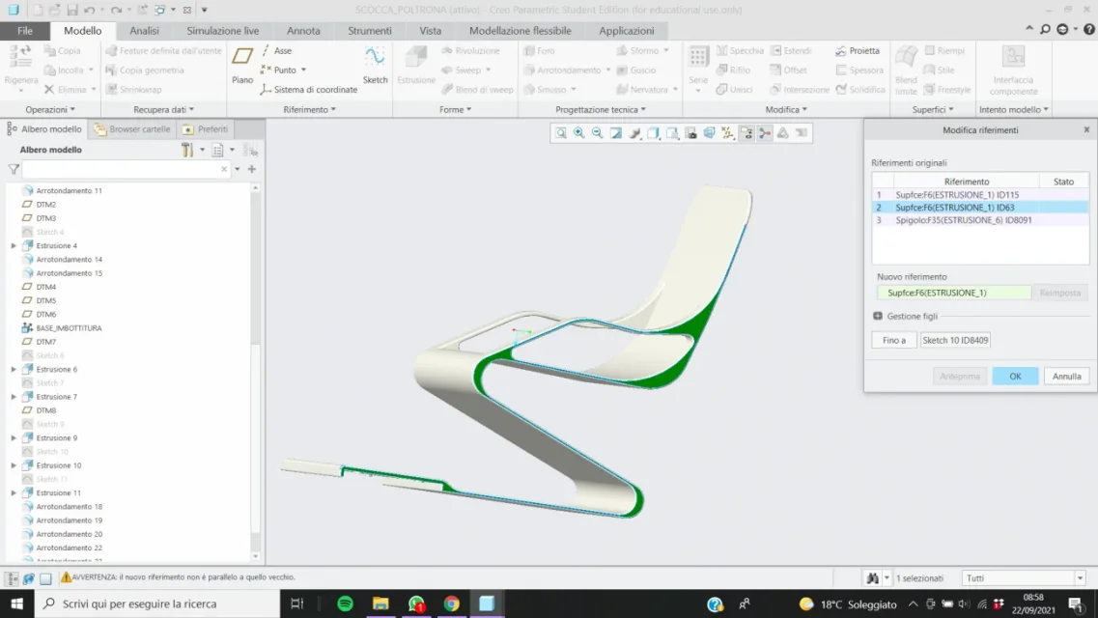The image size is (1098, 618).
Task: Toggle annotation display in graphics toolbar
Action: (746, 133)
